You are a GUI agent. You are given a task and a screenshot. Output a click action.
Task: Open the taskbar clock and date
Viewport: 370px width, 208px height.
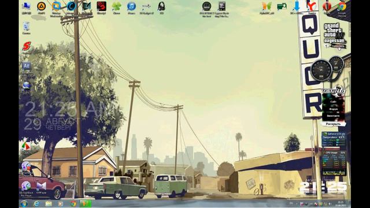(341, 204)
